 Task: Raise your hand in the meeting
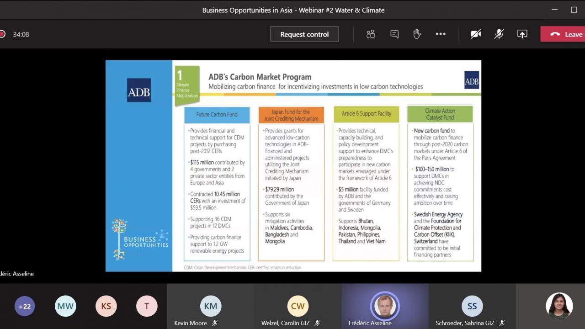[417, 34]
